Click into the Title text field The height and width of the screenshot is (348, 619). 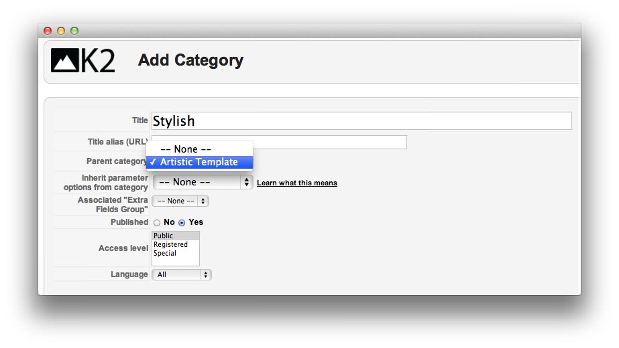(x=361, y=121)
